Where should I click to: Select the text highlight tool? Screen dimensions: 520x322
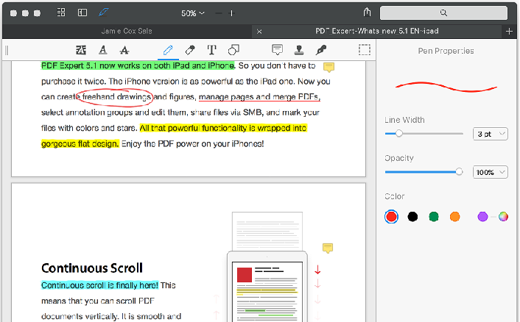point(81,50)
